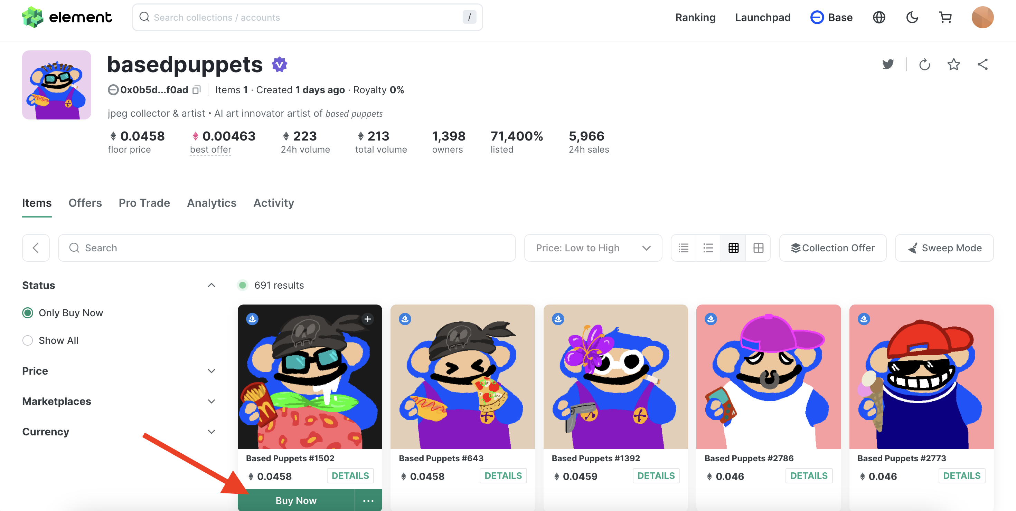Click the language globe icon
The image size is (1016, 511).
pyautogui.click(x=879, y=17)
